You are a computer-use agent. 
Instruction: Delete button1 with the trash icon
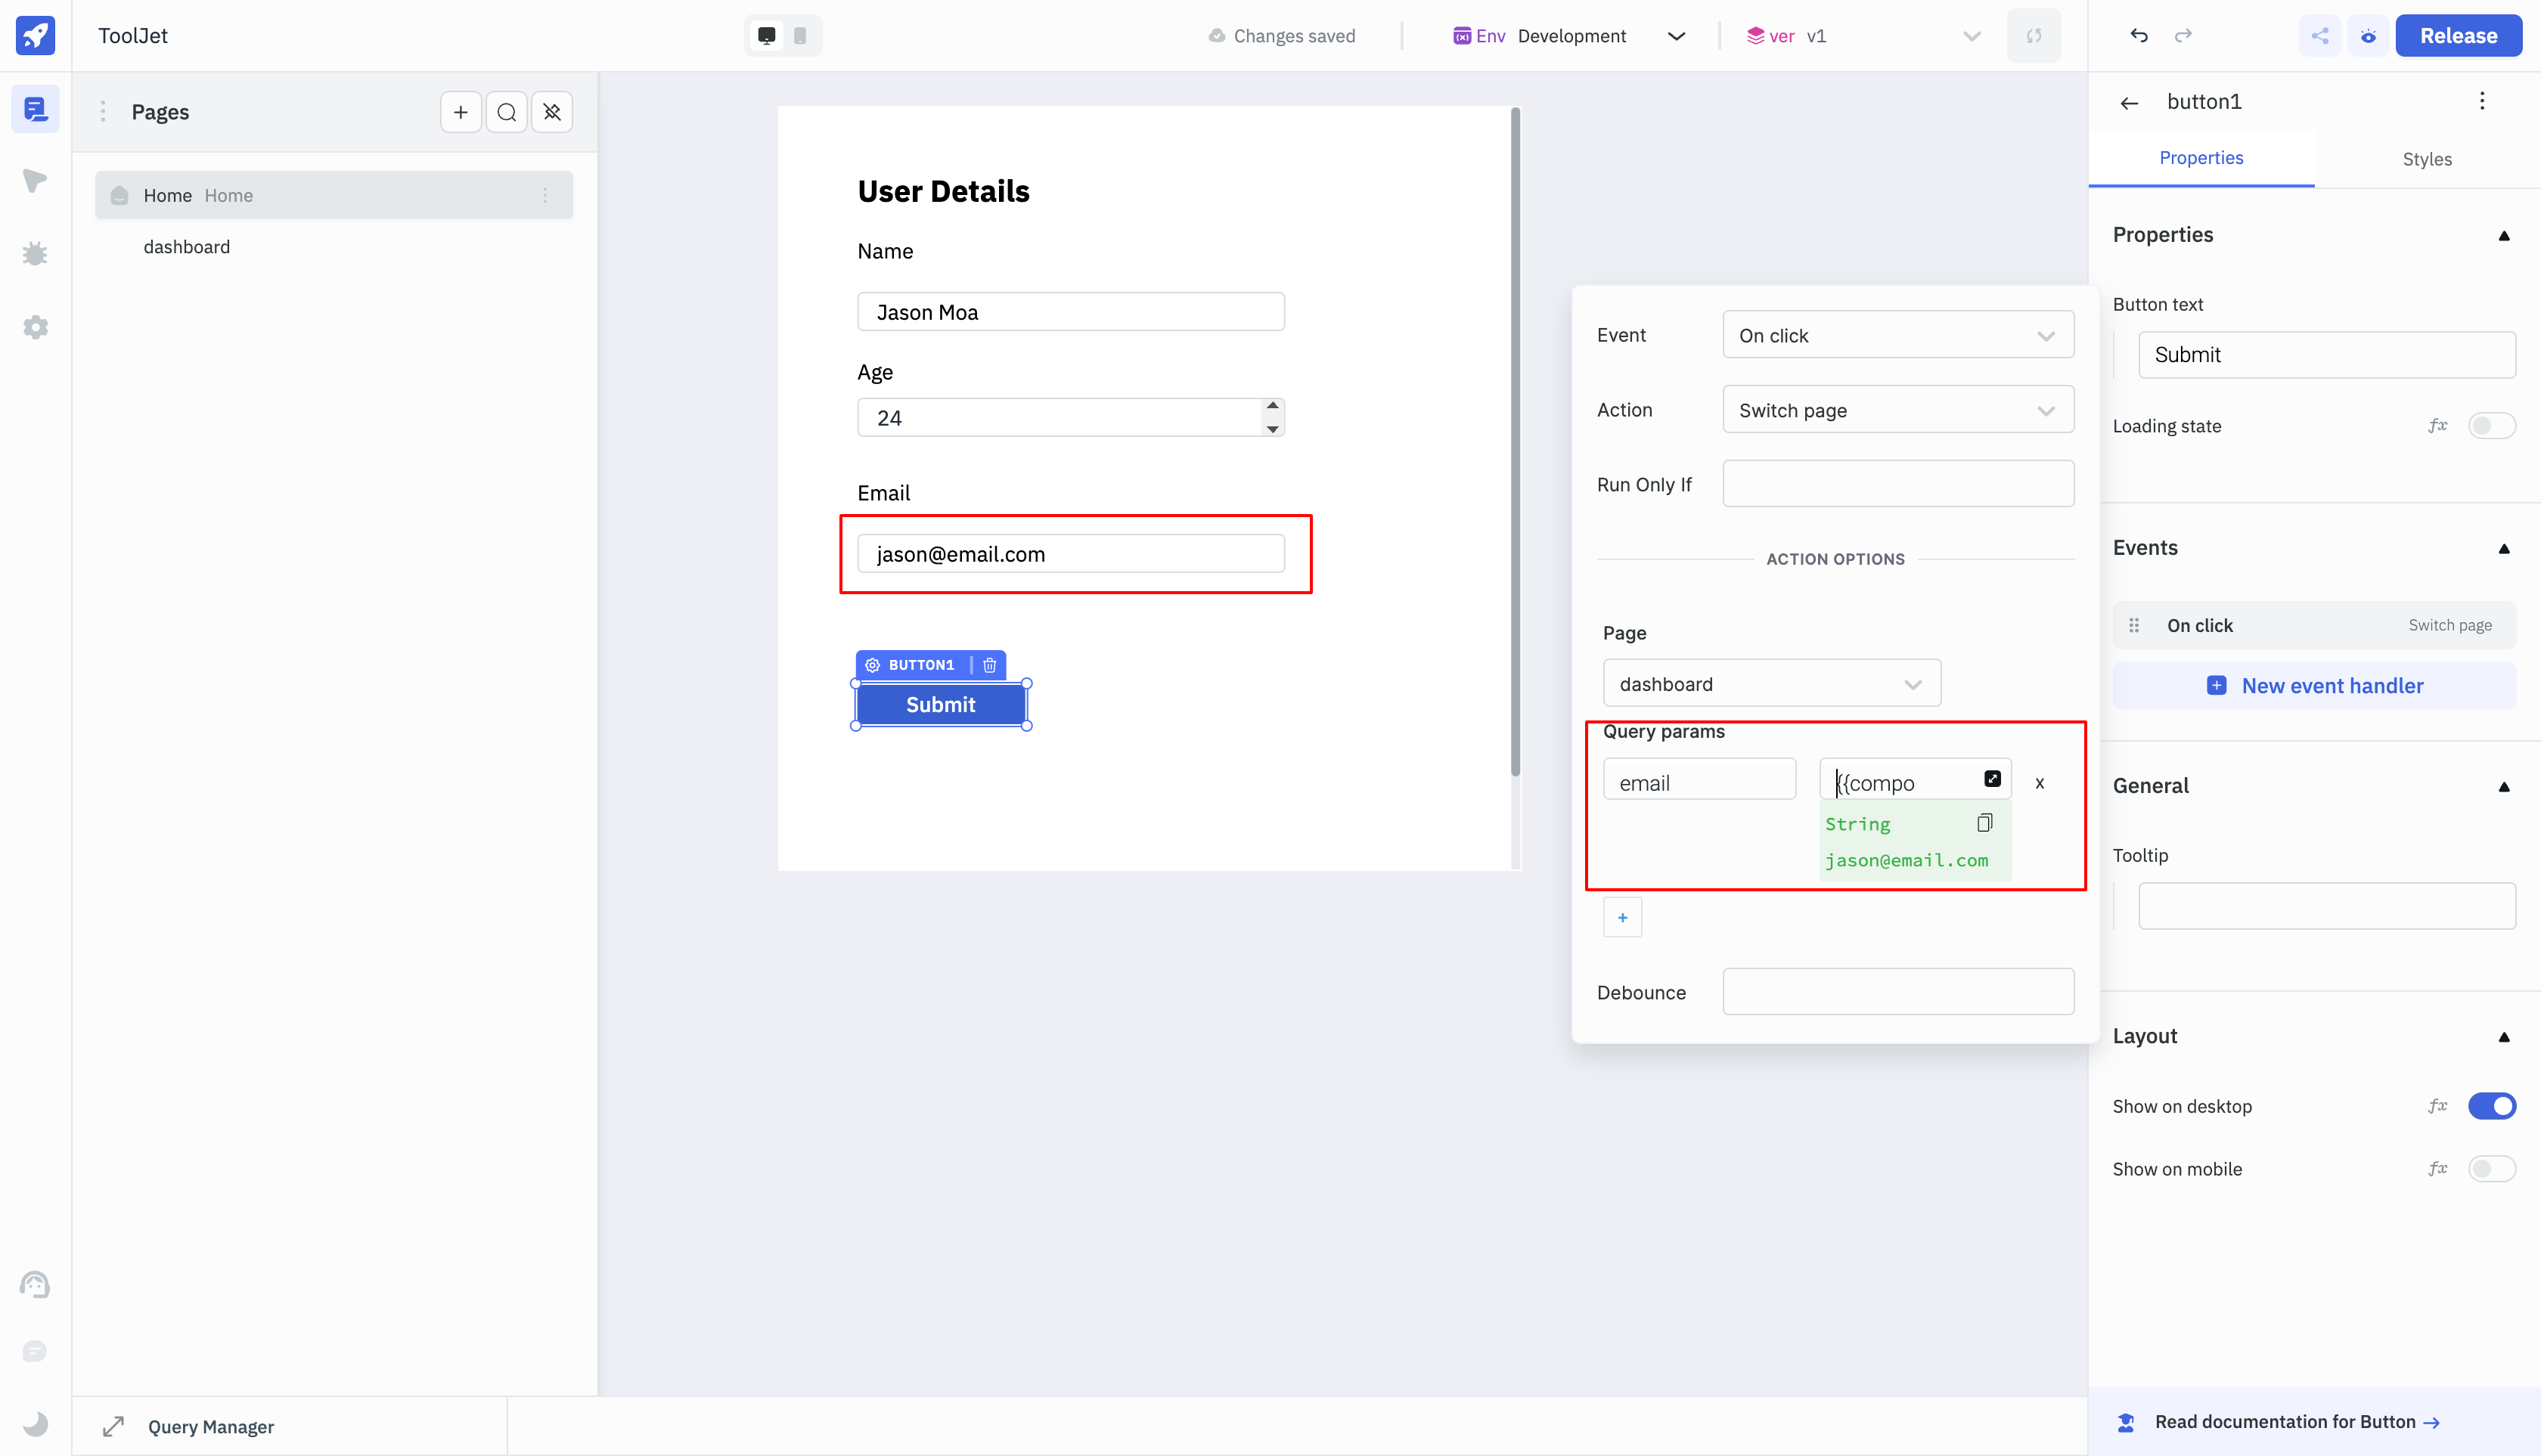(989, 665)
